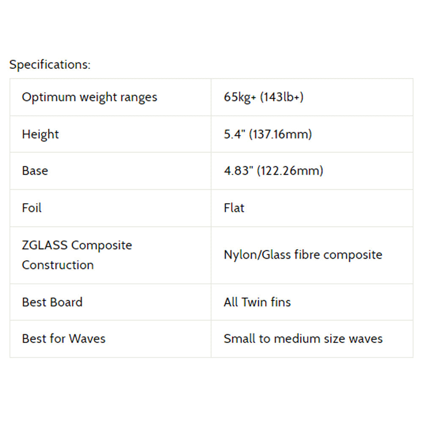The width and height of the screenshot is (423, 423).
Task: Select the 4.83" base value
Action: pyautogui.click(x=237, y=171)
